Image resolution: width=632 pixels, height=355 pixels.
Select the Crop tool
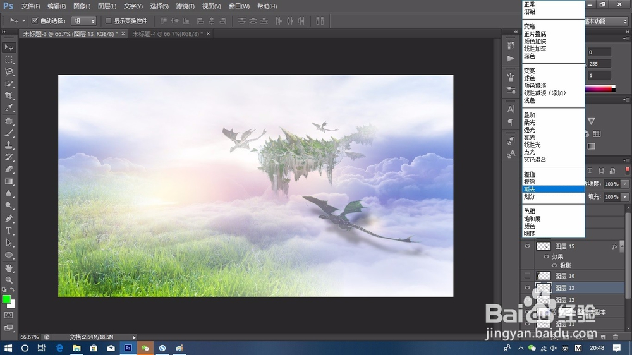8,96
